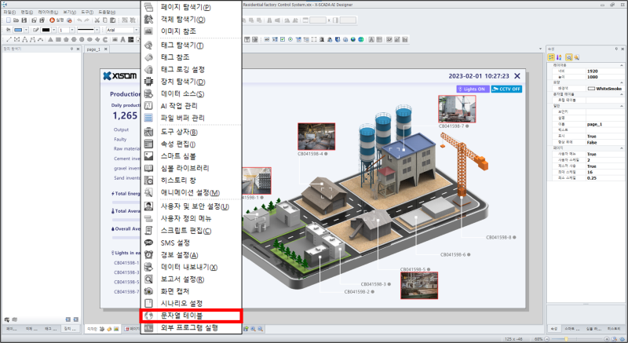Click the green globe icon in the toolbar

(361, 39)
